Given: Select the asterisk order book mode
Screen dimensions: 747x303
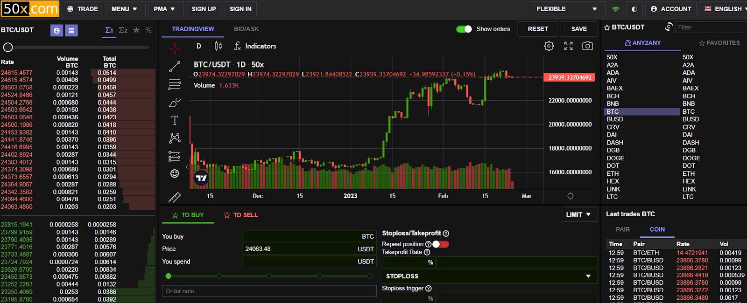Looking at the screenshot, I should click(136, 30).
